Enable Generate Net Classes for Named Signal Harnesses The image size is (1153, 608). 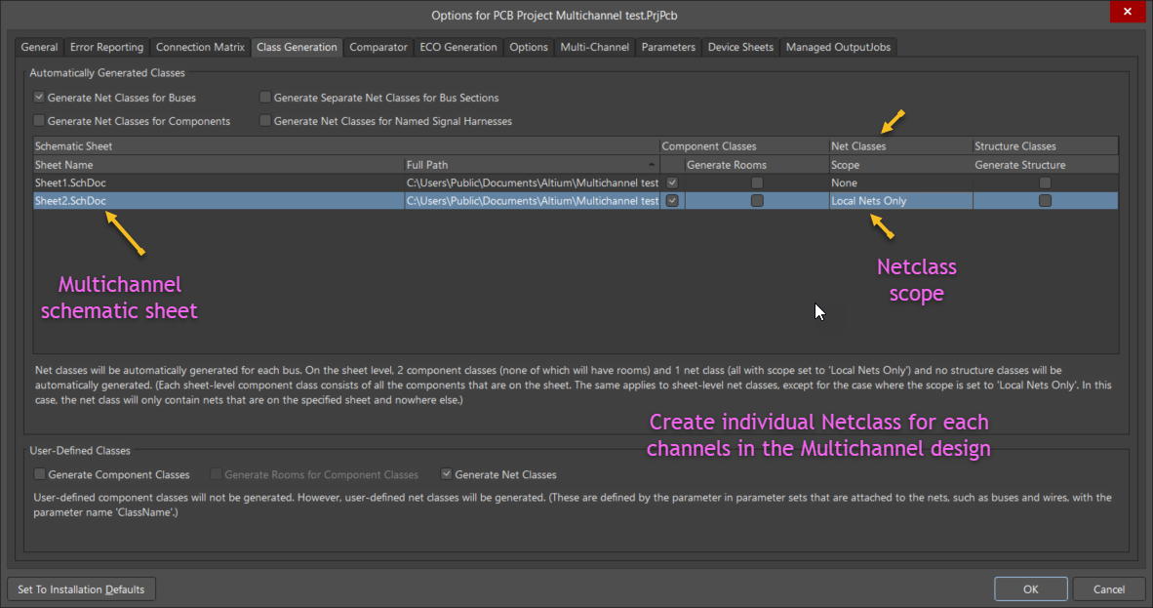tap(265, 121)
